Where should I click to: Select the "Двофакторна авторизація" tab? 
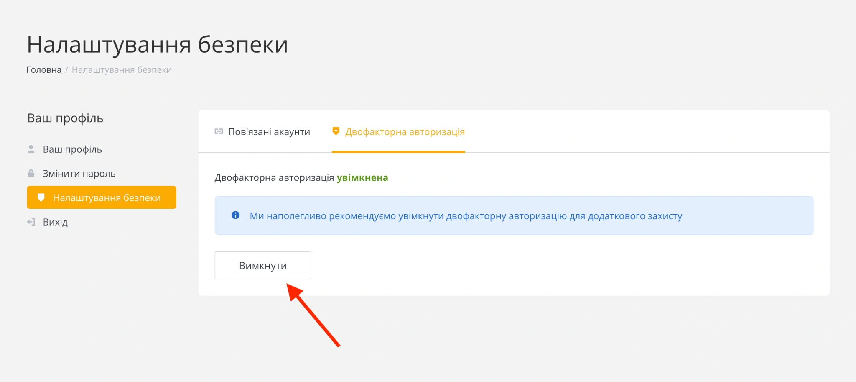(x=404, y=132)
